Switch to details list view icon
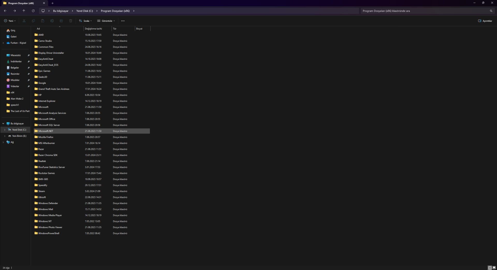The image size is (497, 270). point(490,268)
